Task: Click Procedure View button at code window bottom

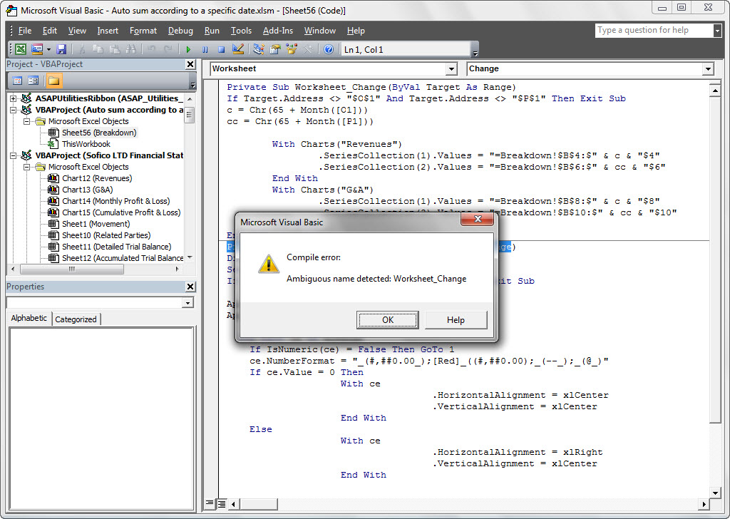Action: coord(210,503)
